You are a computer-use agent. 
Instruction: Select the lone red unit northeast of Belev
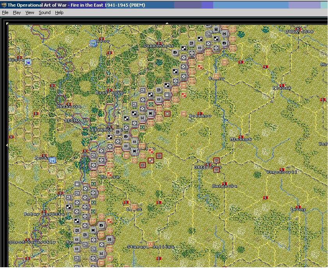pyautogui.click(x=225, y=62)
